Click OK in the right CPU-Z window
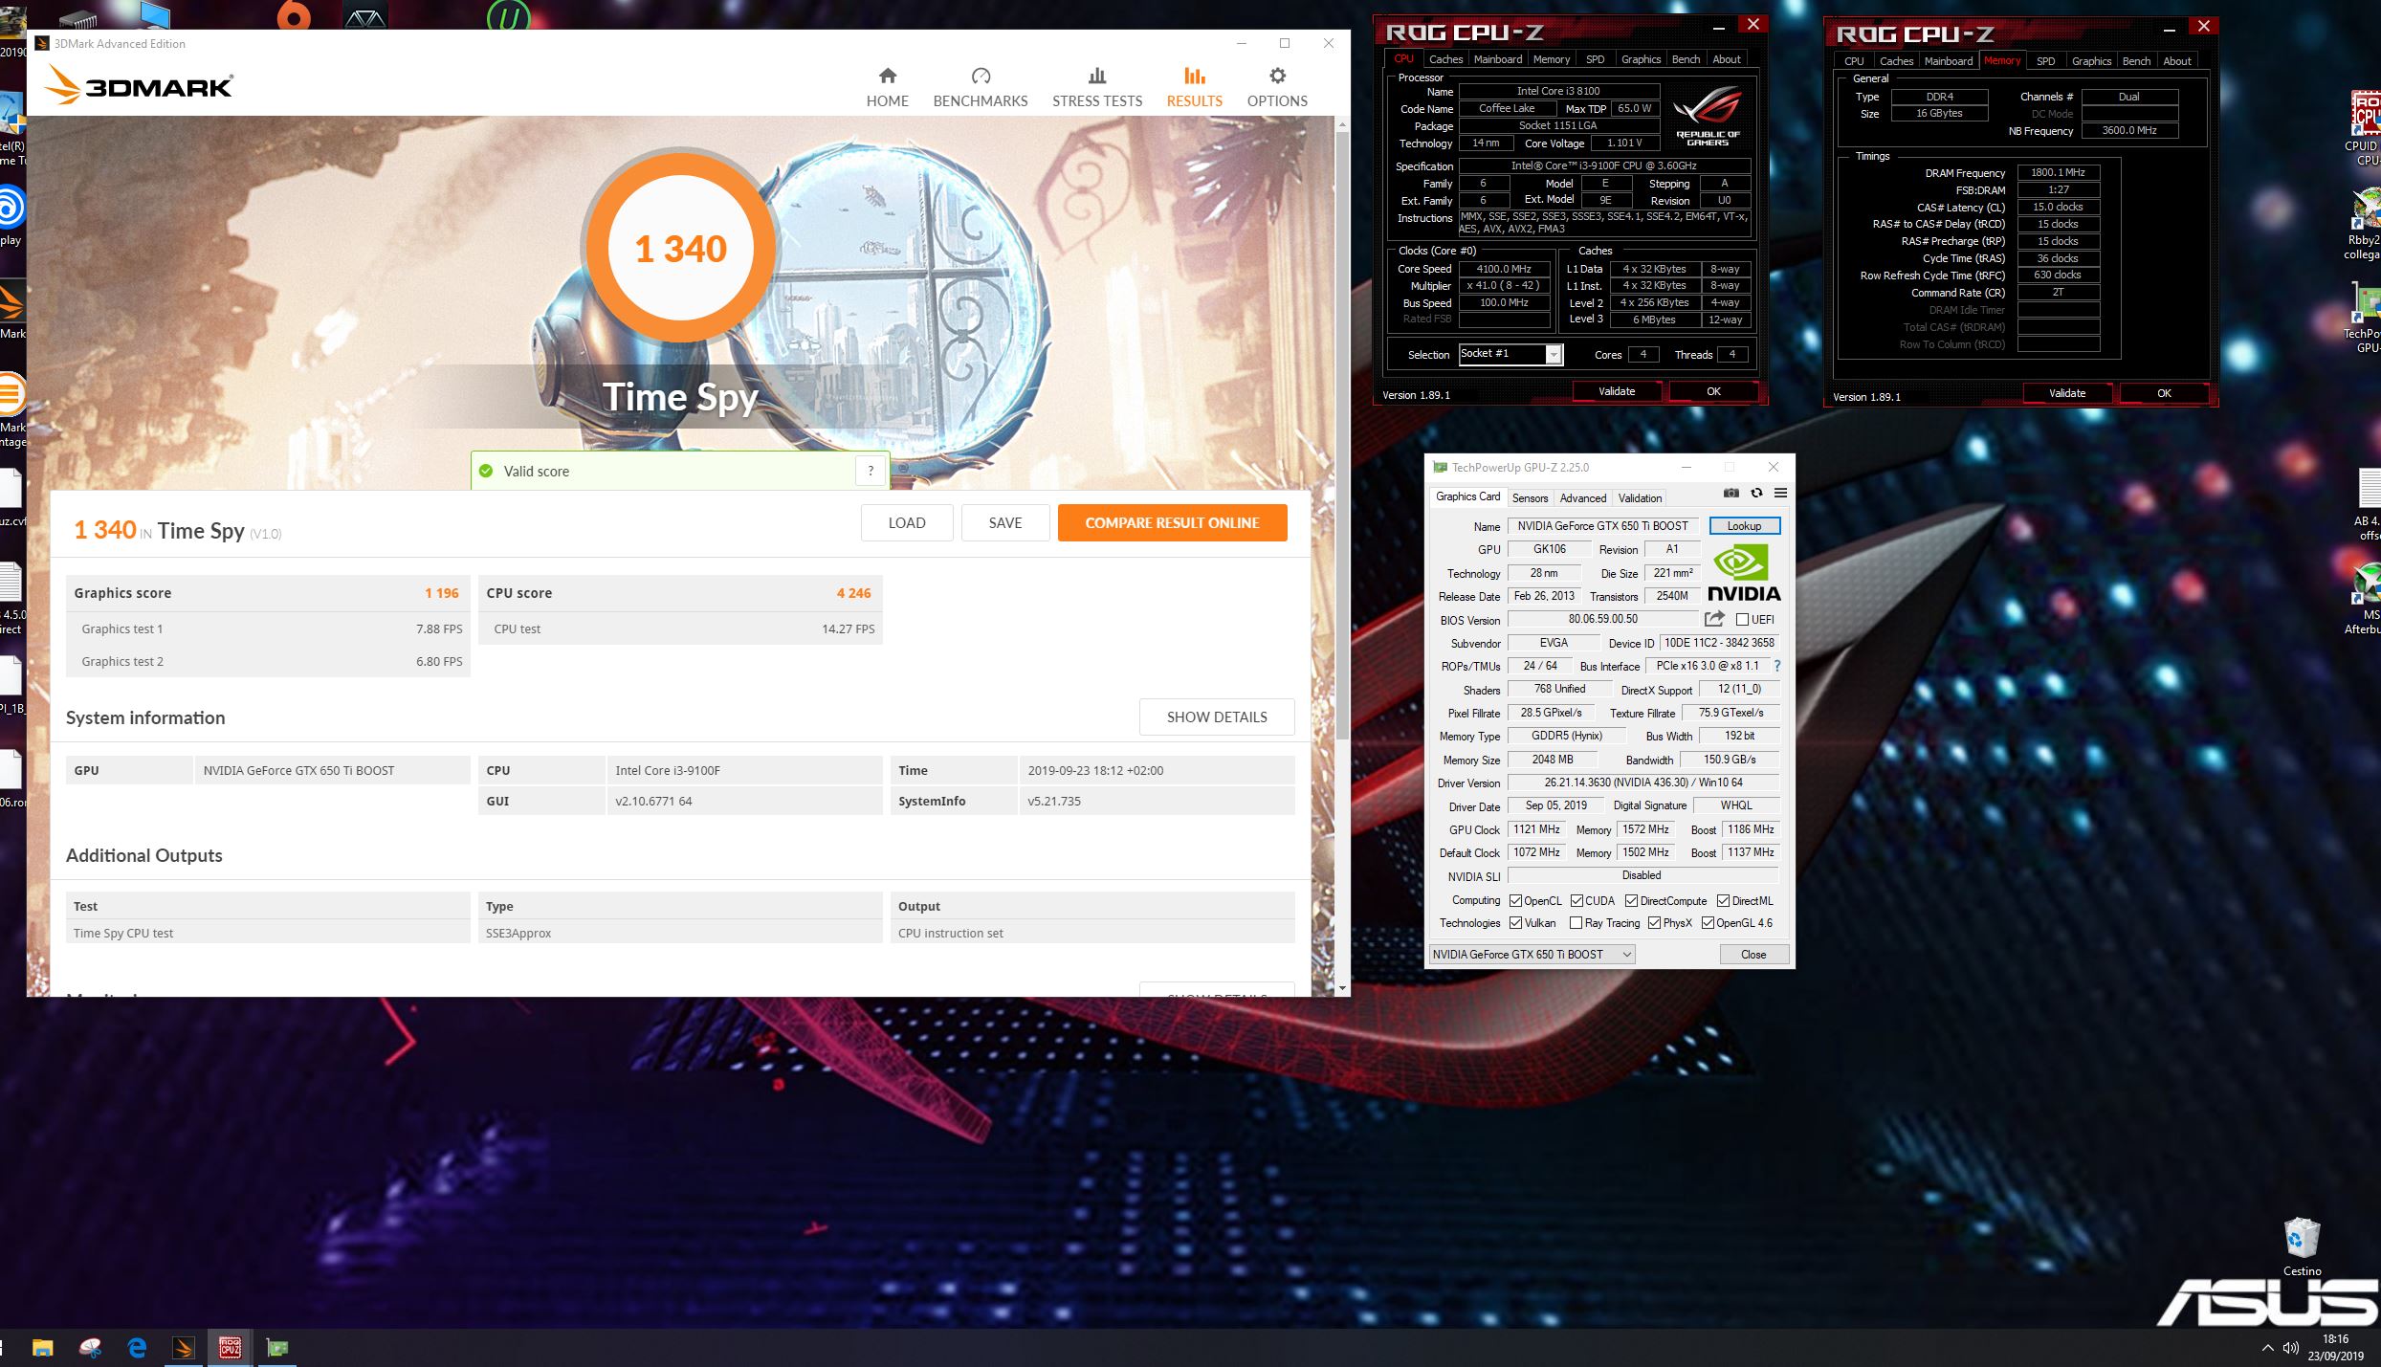Viewport: 2381px width, 1367px height. click(2164, 393)
